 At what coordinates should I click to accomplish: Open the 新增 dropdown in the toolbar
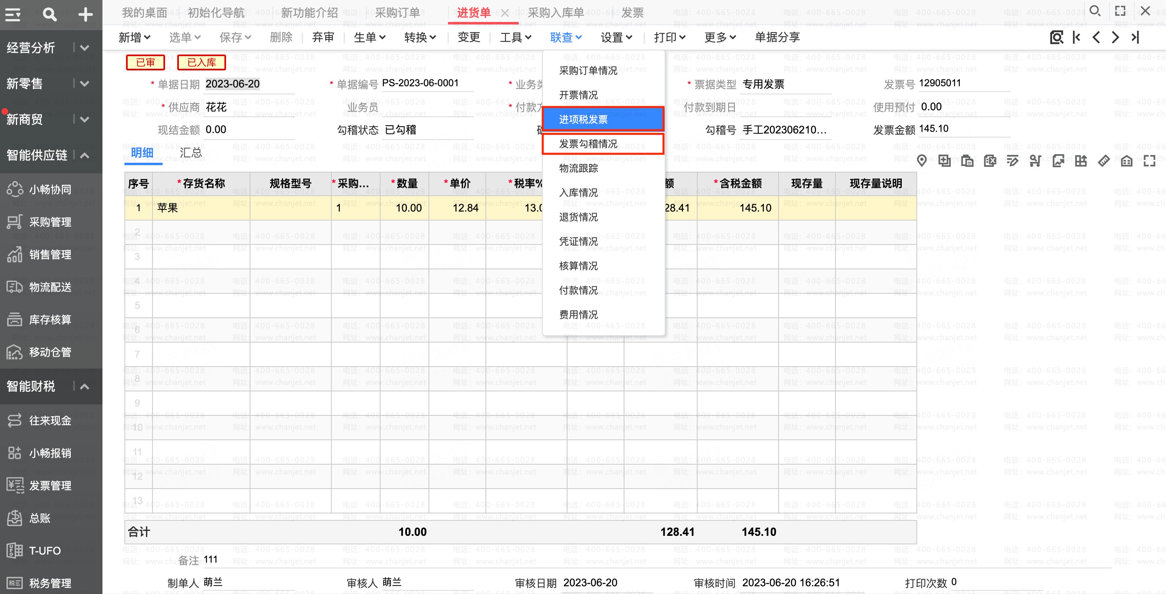135,37
